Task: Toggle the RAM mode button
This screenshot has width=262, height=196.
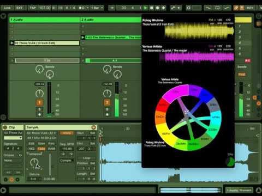Action: [x=51, y=149]
